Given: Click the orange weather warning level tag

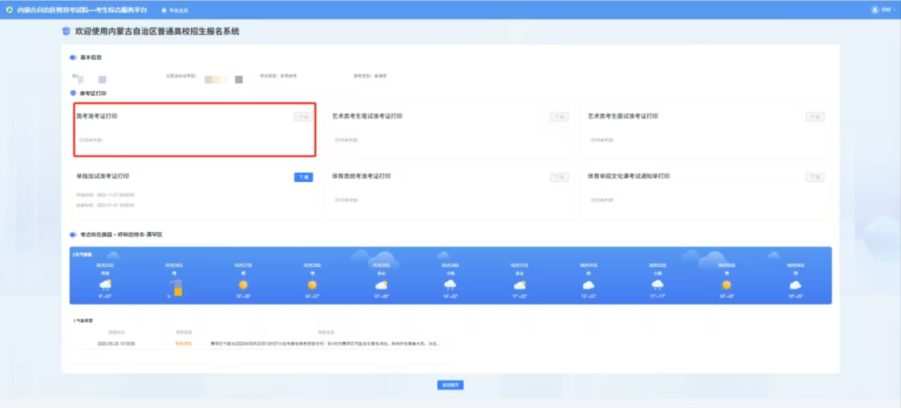Looking at the screenshot, I should pyautogui.click(x=183, y=343).
